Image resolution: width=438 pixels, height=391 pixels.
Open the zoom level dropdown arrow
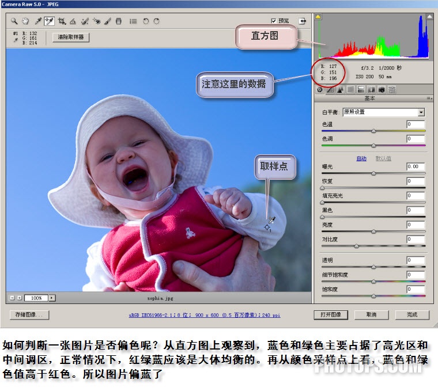(x=52, y=298)
